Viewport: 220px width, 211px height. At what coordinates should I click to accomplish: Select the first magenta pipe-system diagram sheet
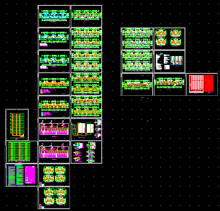tap(54, 129)
